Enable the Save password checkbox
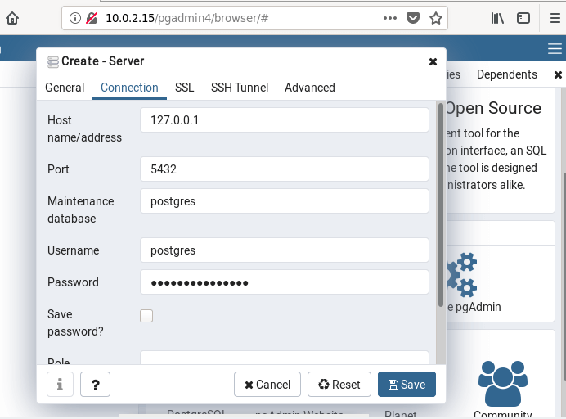The height and width of the screenshot is (419, 566). (146, 316)
